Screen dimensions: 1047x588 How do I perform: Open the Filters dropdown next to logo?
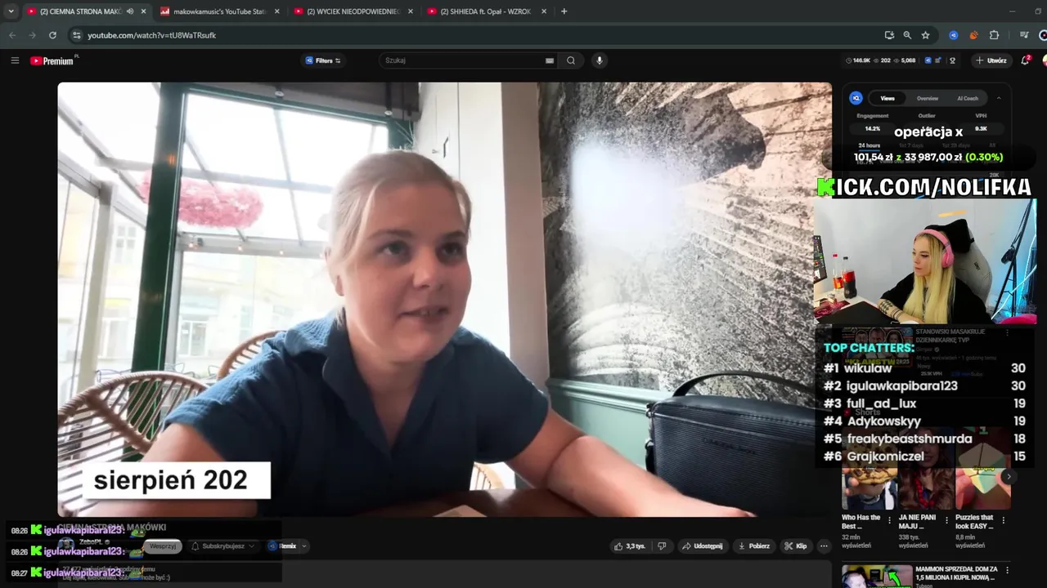point(322,60)
